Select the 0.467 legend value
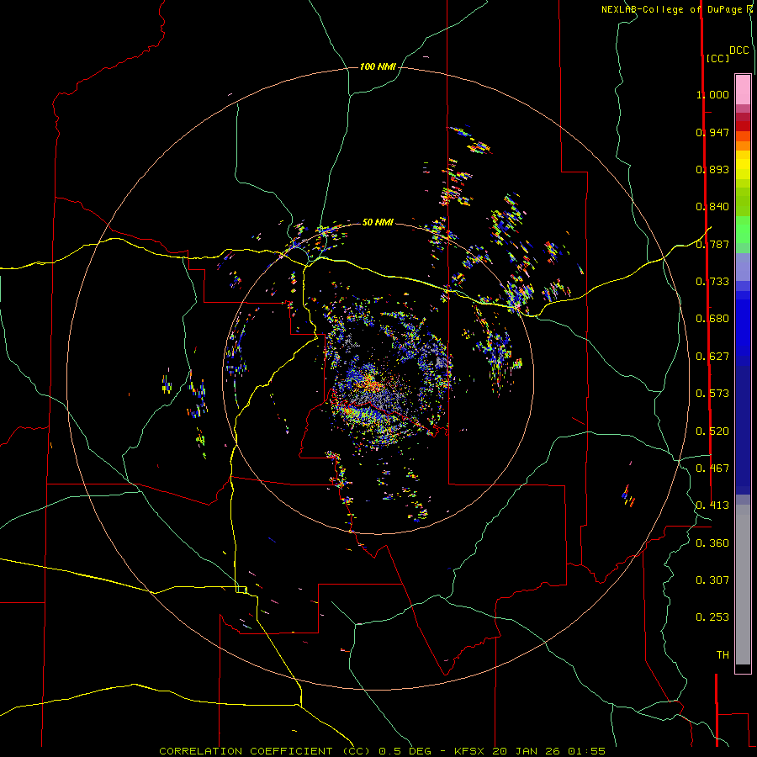 click(712, 468)
